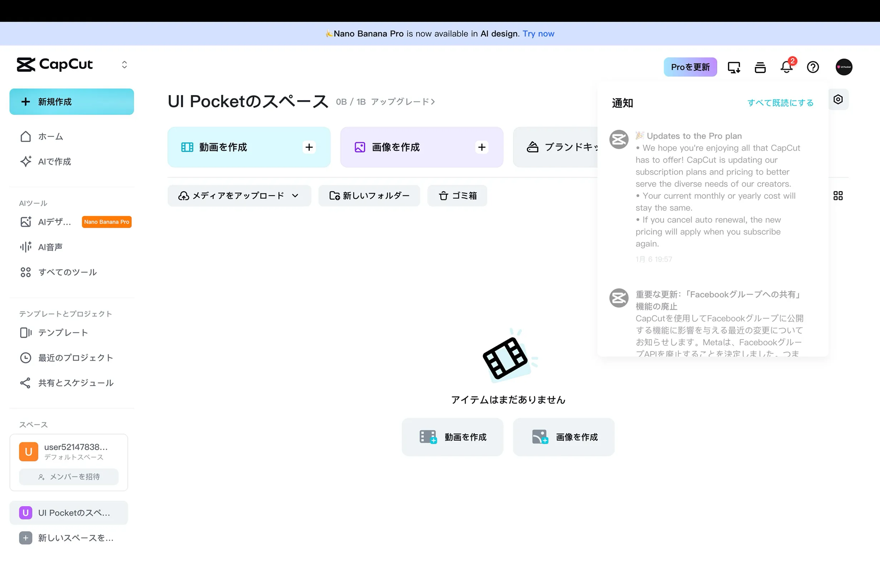880x572 pixels.
Task: Open the stacked layers icon in header
Action: coord(760,67)
